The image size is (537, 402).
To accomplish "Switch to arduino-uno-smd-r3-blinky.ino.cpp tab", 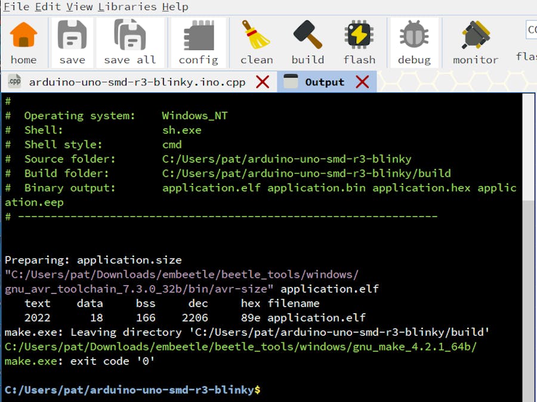I will (137, 82).
